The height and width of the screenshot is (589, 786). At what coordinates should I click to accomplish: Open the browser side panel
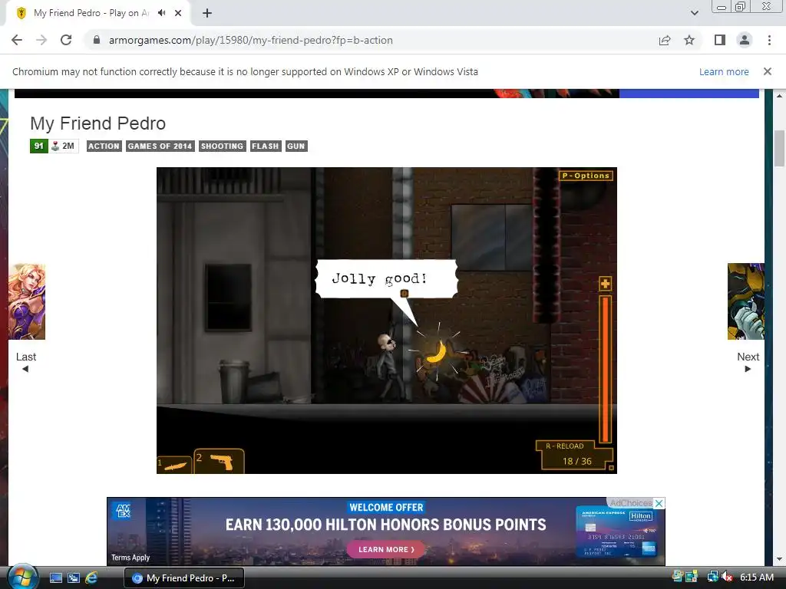coord(720,40)
